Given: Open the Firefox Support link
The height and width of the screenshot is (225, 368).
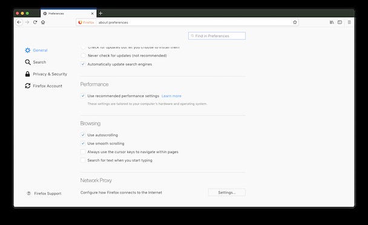Looking at the screenshot, I should click(44, 194).
